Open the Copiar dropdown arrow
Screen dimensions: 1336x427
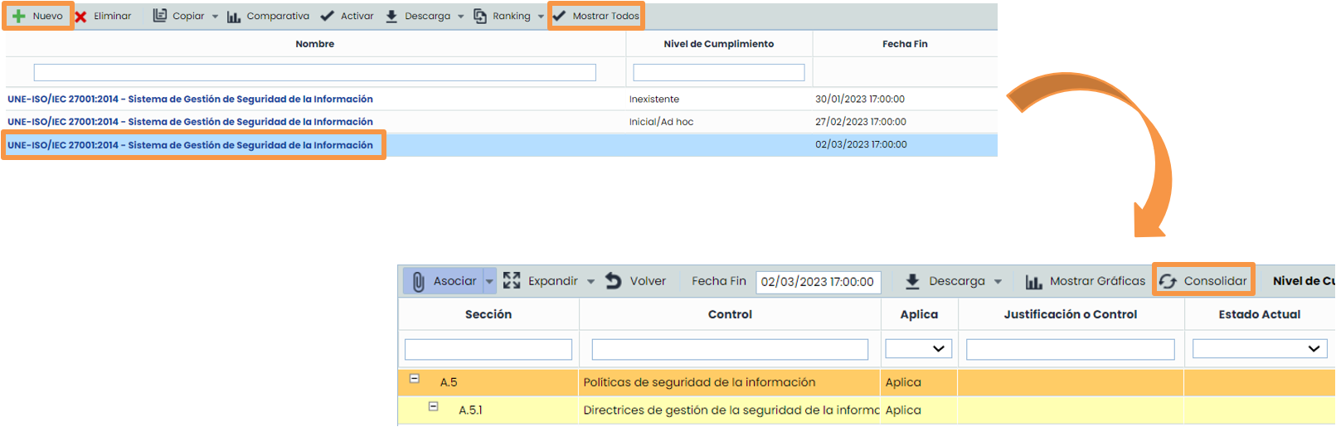tap(216, 17)
